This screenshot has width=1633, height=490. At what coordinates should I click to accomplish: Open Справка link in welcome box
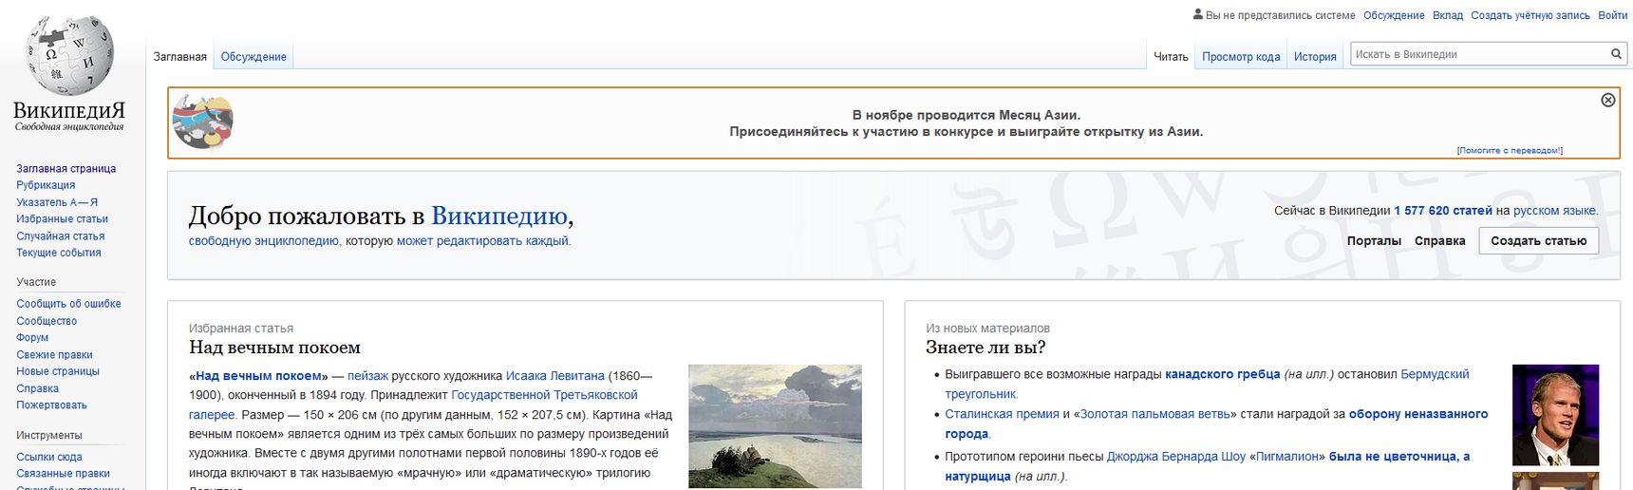tap(1440, 240)
